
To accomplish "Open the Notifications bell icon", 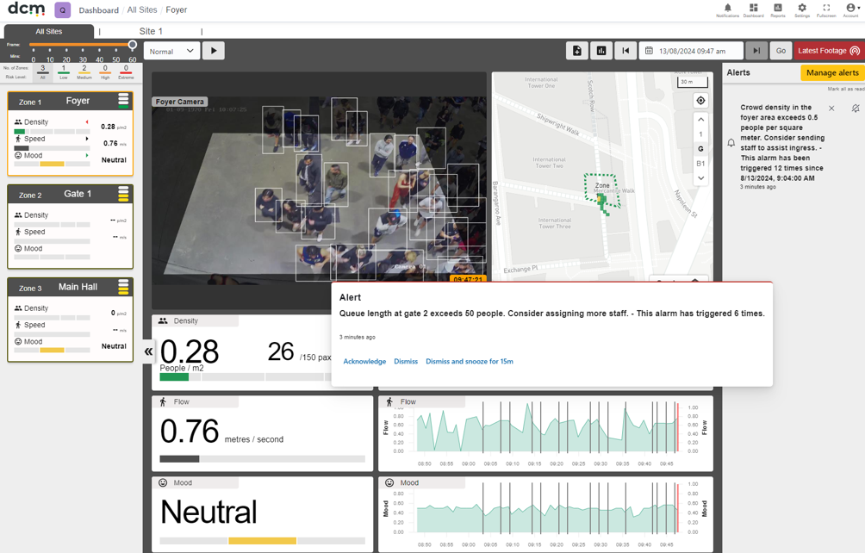I will point(728,9).
